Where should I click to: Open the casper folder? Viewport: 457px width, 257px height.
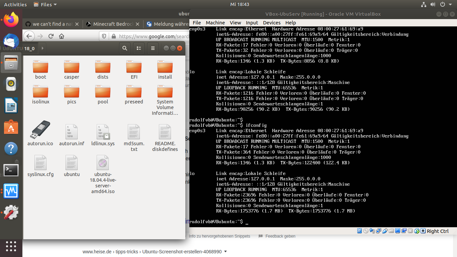click(72, 70)
